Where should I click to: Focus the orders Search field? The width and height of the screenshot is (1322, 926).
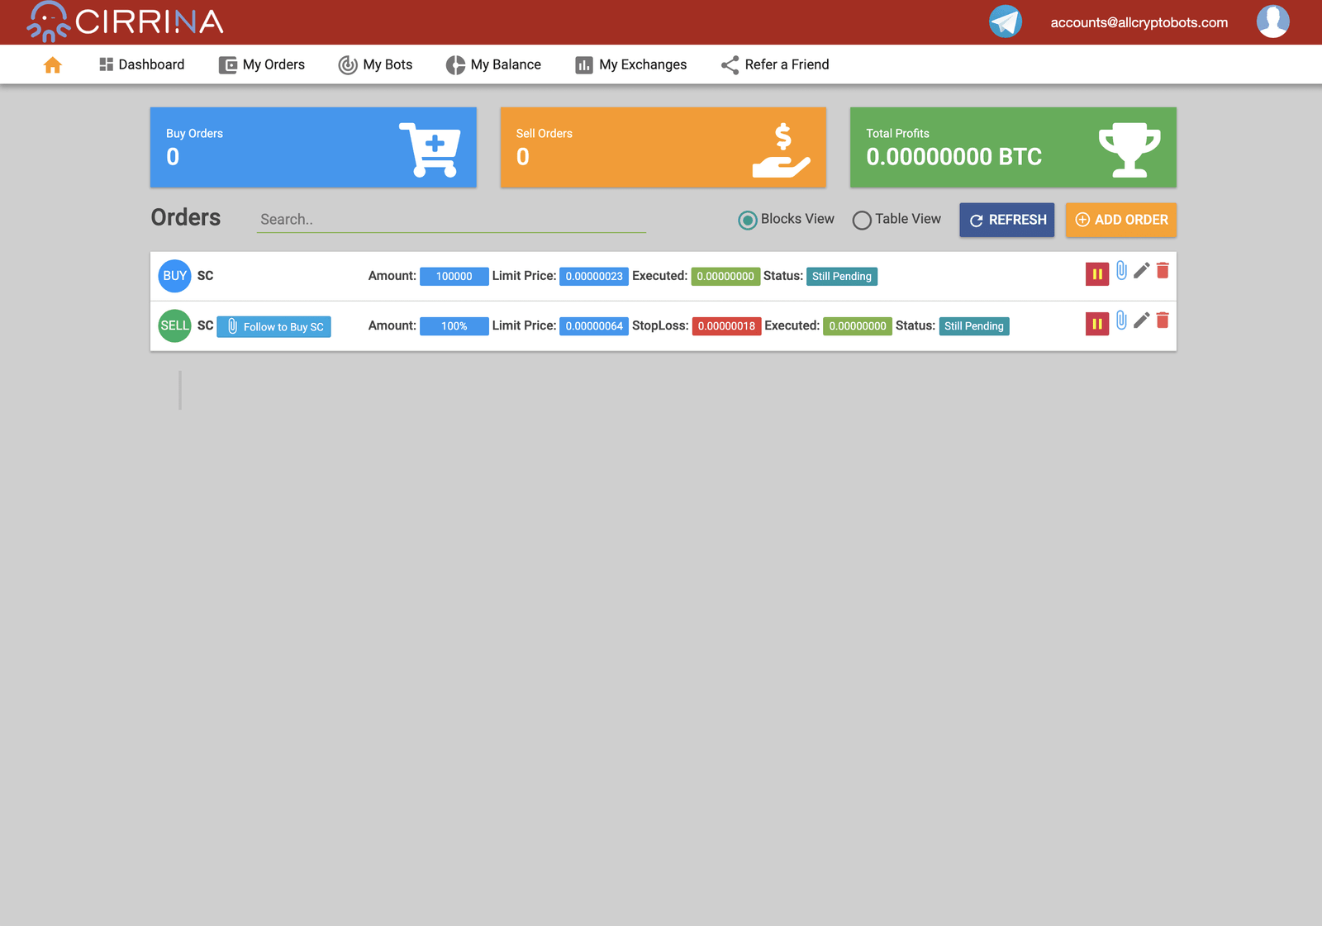[x=450, y=220]
